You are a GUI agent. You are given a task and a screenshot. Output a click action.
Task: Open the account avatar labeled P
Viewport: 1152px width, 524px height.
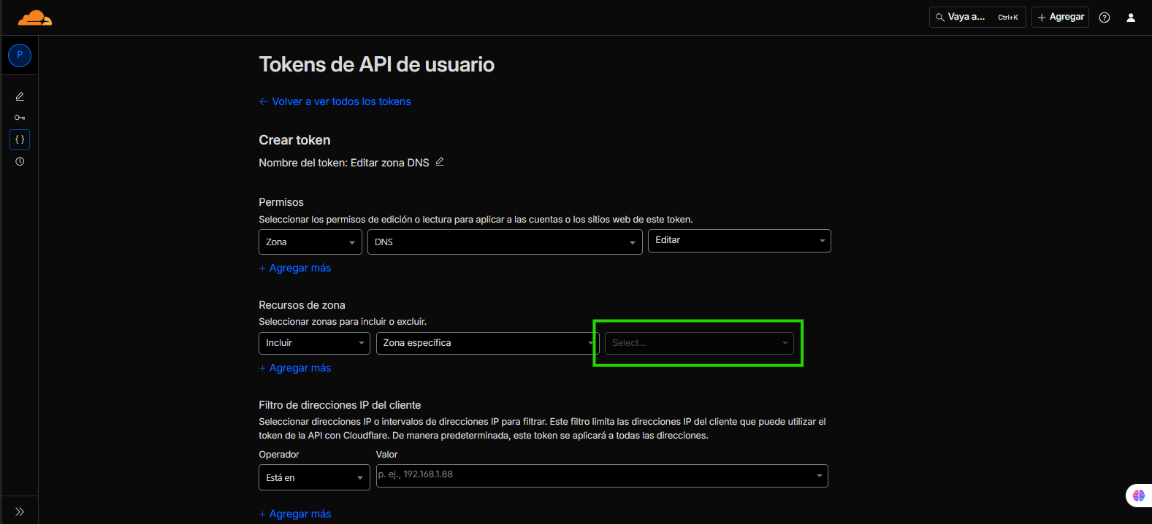(x=20, y=55)
